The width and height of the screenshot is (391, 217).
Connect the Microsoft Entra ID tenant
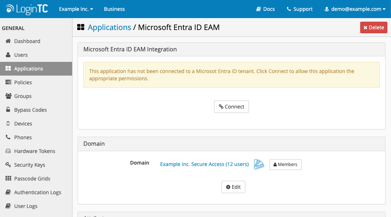coord(231,106)
